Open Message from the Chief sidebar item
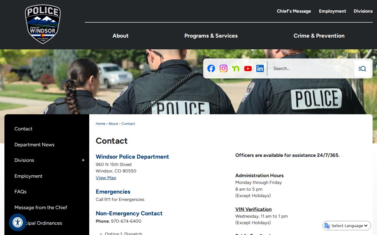The width and height of the screenshot is (377, 235). coord(41,207)
